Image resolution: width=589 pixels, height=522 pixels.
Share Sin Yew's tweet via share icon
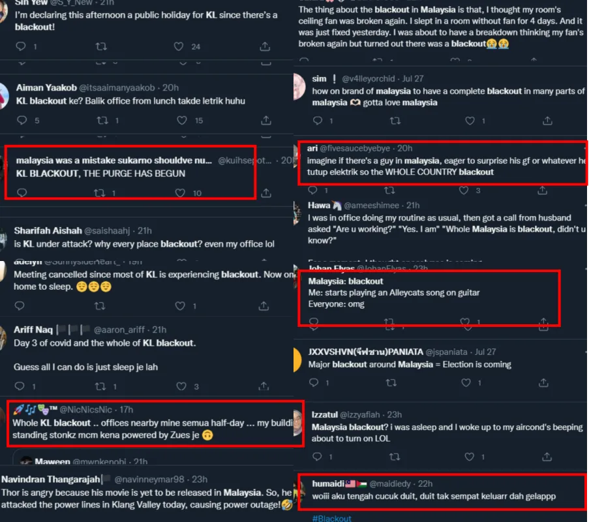[x=265, y=46]
